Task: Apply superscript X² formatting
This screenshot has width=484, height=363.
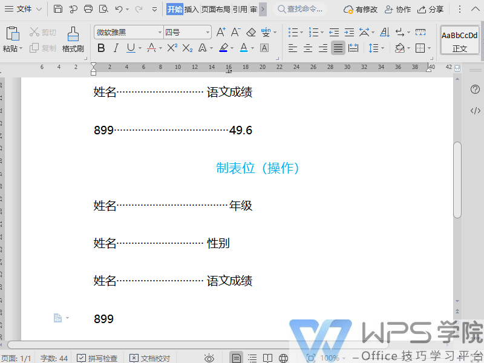Action: pos(172,48)
